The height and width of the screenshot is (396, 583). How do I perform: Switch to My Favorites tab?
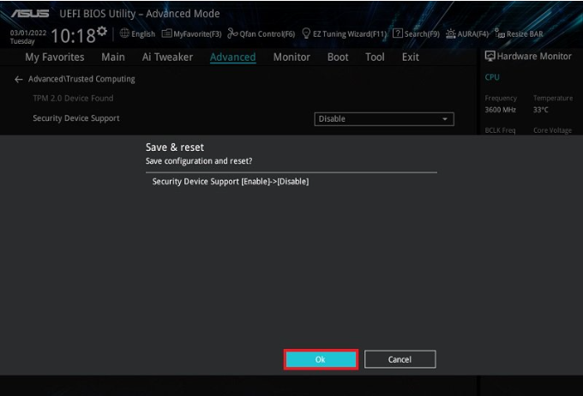(55, 57)
